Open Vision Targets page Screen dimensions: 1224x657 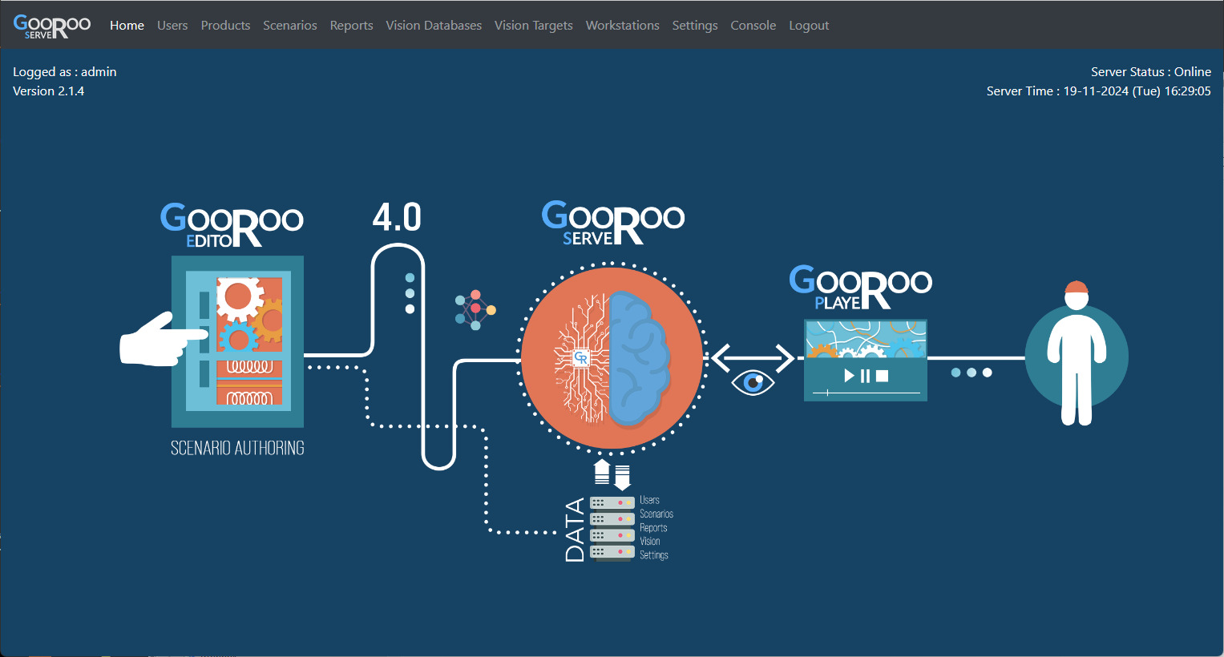click(534, 26)
